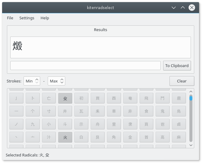This screenshot has height=164, width=203.
Task: Choose the 鬼 radical
Action: pyautogui.click(x=163, y=111)
